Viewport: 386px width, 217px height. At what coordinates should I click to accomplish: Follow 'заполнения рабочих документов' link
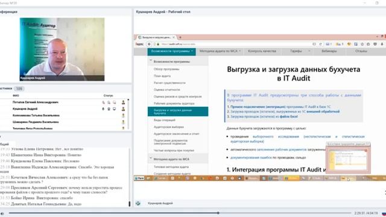click(x=282, y=149)
